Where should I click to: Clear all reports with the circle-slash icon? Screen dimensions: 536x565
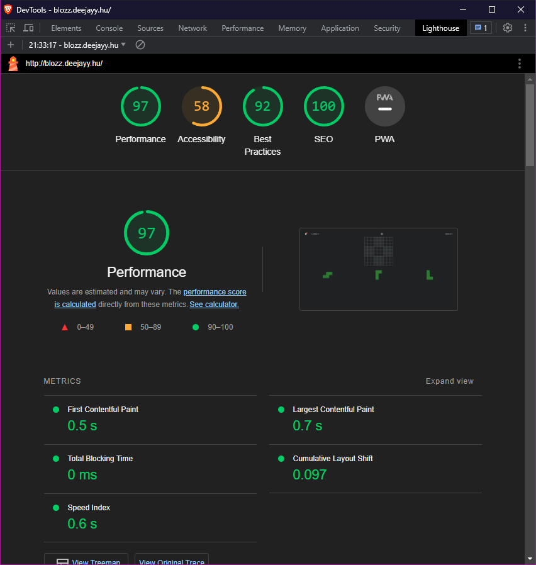140,45
